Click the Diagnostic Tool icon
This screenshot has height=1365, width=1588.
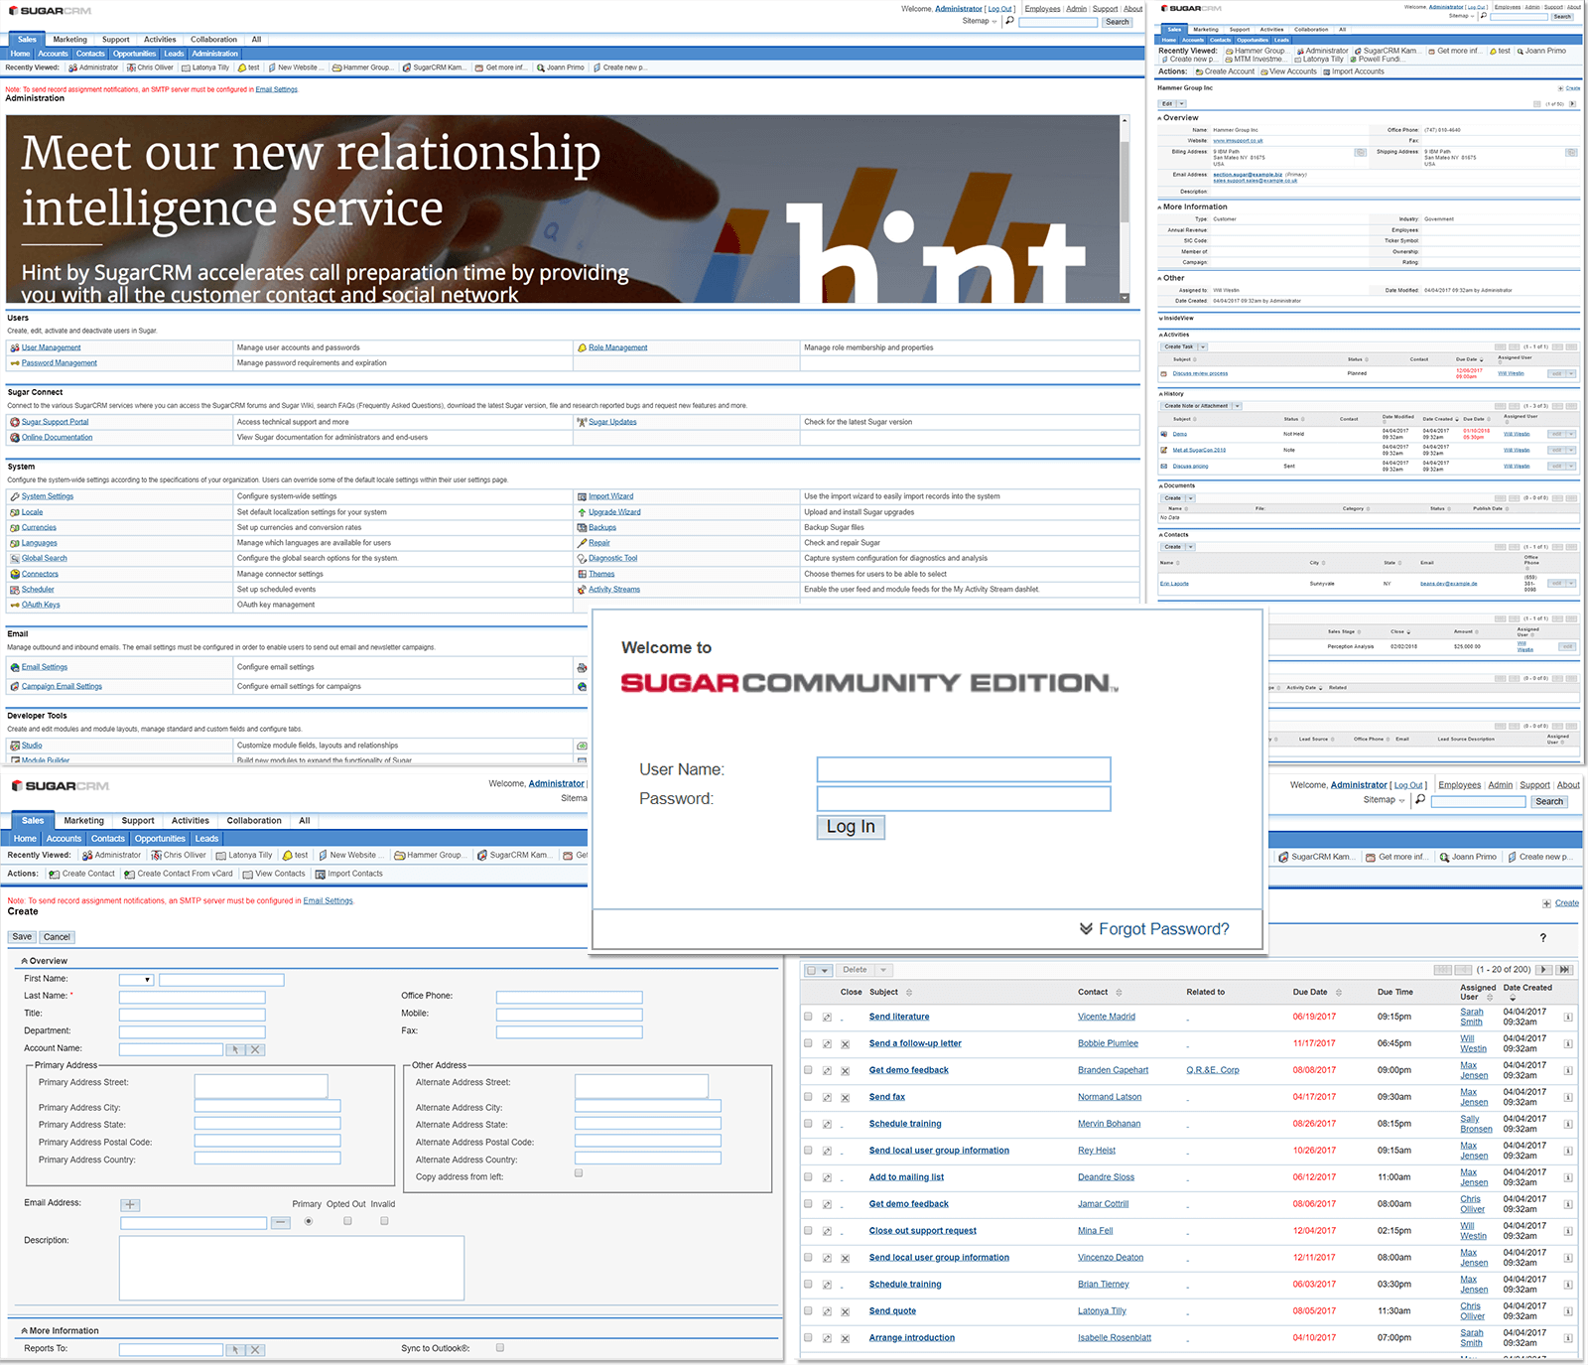click(x=582, y=558)
